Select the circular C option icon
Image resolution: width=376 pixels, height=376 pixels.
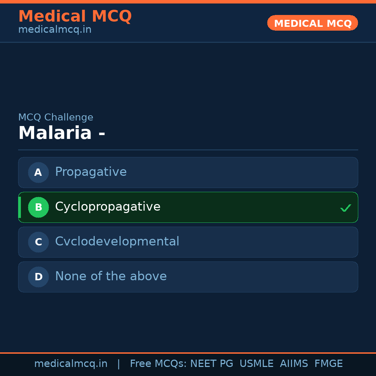click(38, 242)
